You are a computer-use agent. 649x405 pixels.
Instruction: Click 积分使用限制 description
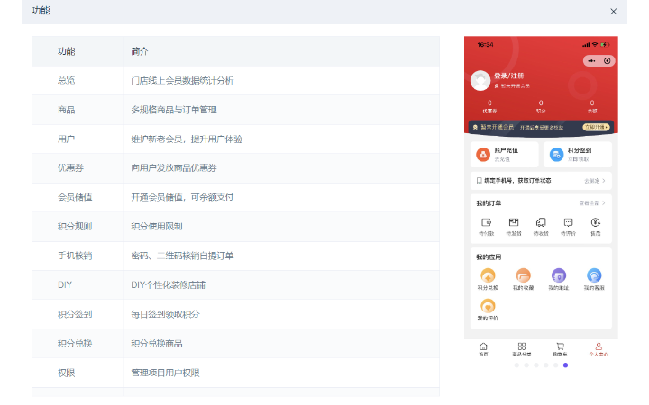[157, 227]
